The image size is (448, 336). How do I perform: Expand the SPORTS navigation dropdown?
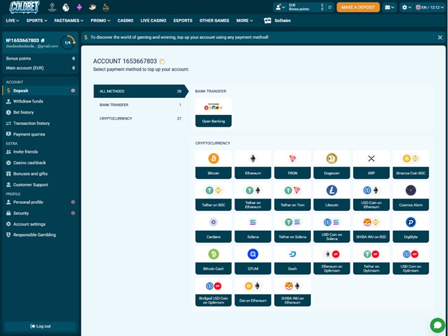[x=37, y=20]
